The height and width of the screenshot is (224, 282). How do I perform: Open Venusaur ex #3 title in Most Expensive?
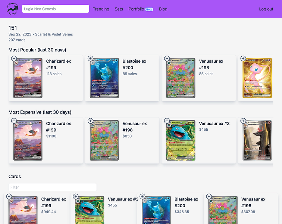[x=214, y=124]
